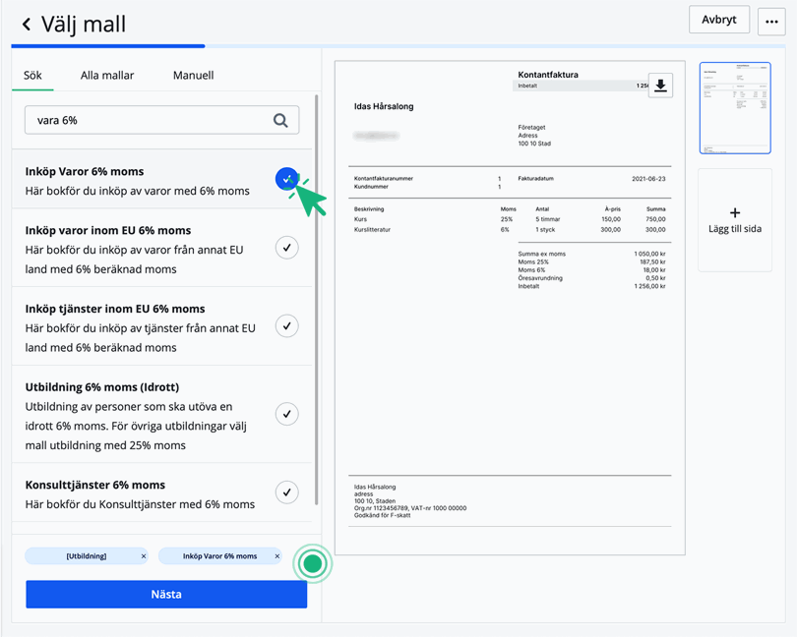Image resolution: width=797 pixels, height=637 pixels.
Task: Open the three-dots more options menu
Action: coord(771,21)
